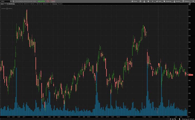Click the 11/28 date label on time axis
This screenshot has height=120, width=195.
click(x=144, y=117)
